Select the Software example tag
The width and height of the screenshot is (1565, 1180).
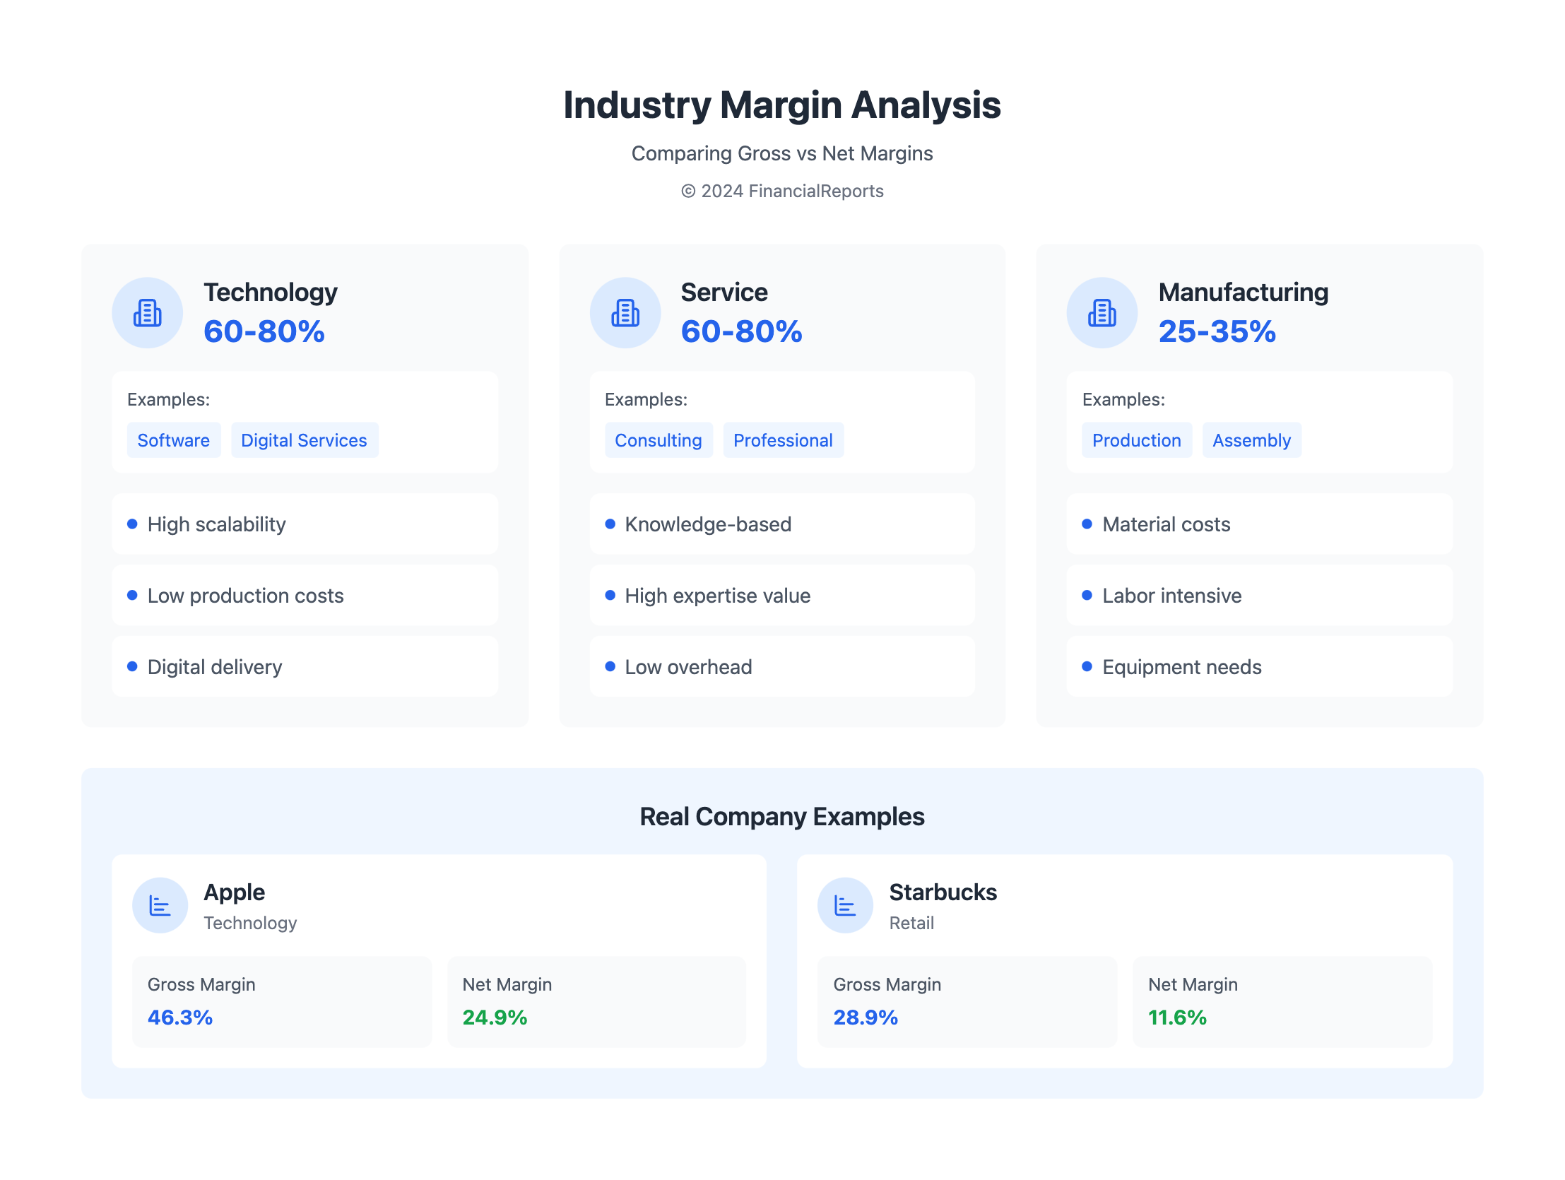(x=173, y=440)
